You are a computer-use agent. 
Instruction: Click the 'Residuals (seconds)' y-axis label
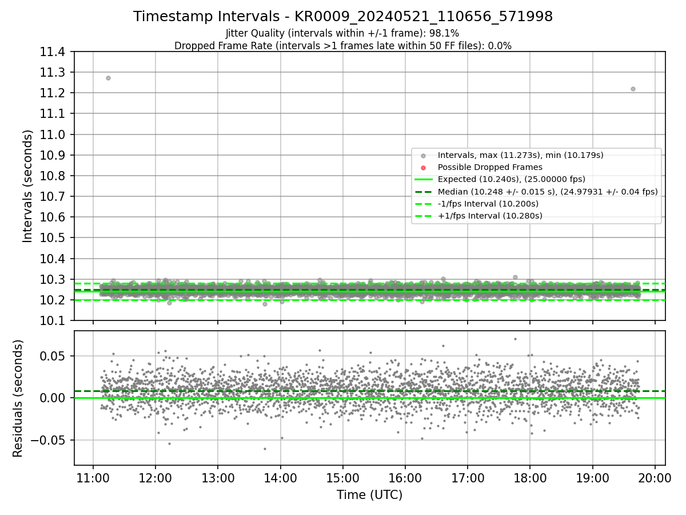point(18,398)
